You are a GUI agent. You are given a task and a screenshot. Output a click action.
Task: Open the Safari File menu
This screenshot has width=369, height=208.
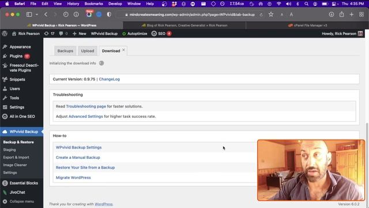click(x=33, y=4)
